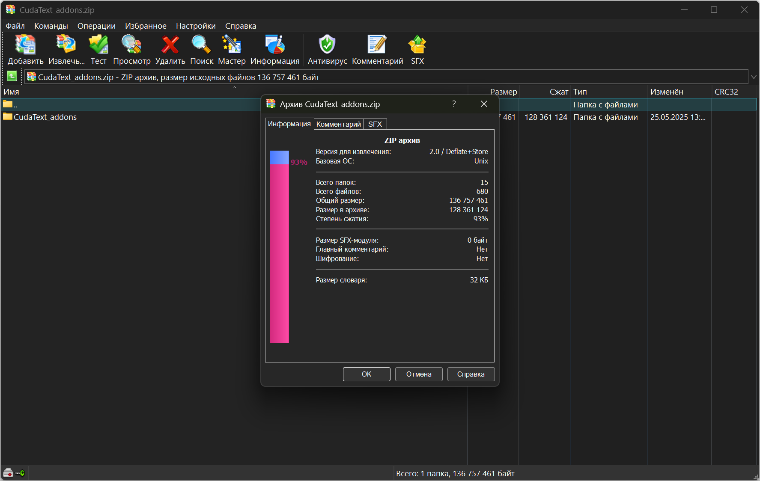This screenshot has width=760, height=481.
Task: Expand the address bar dropdown arrow
Action: (754, 77)
